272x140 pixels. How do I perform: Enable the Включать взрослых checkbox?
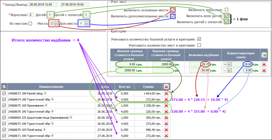tap(226, 10)
